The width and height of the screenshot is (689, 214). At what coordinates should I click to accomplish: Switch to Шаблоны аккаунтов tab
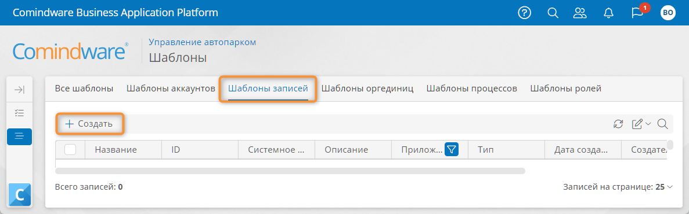point(171,88)
